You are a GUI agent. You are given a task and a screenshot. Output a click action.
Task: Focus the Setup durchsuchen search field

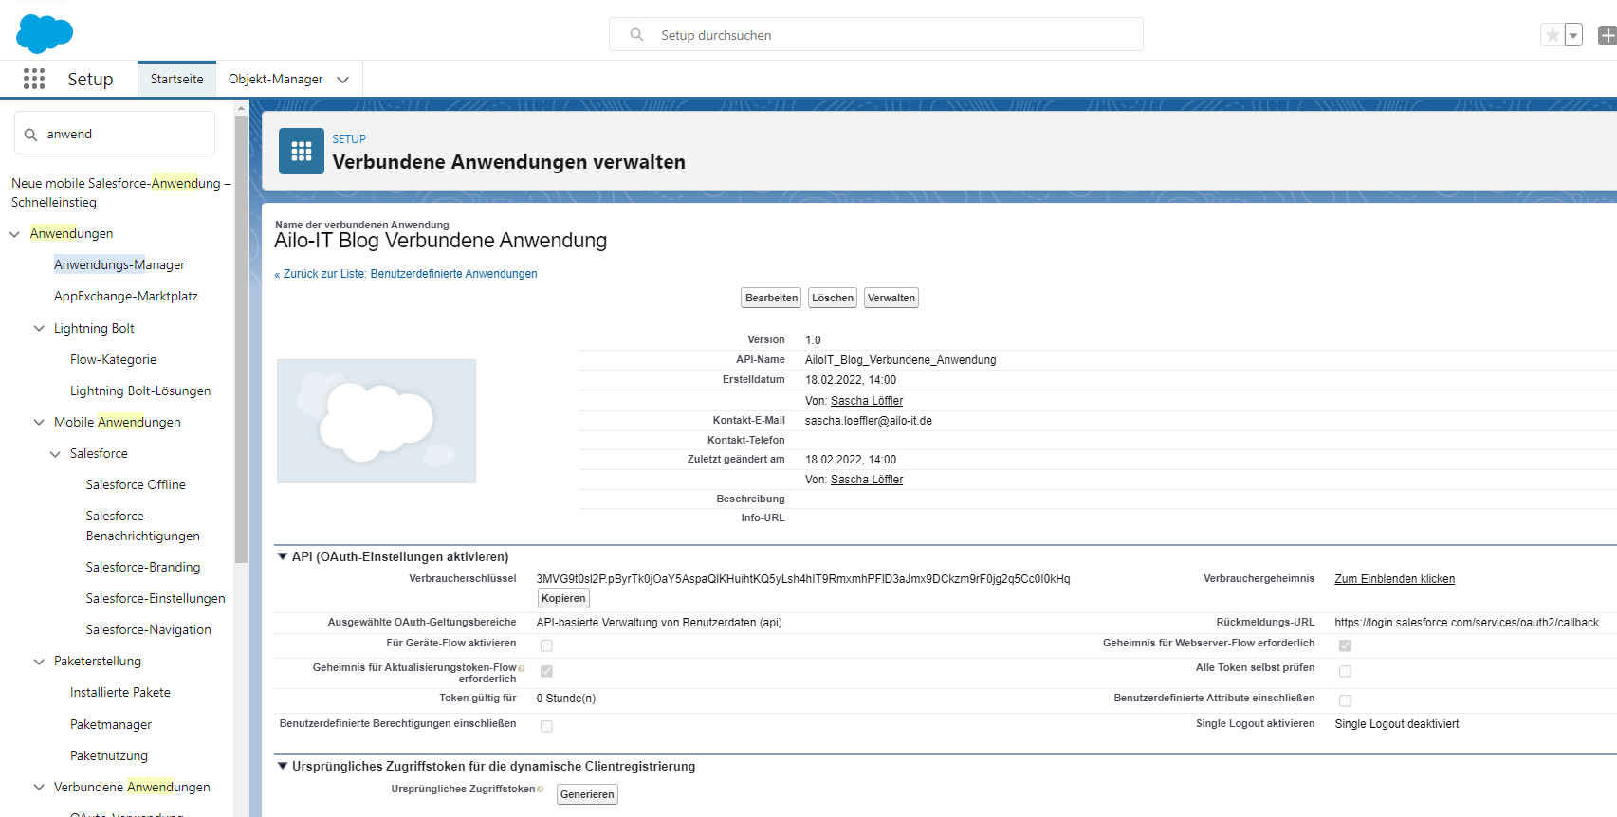tap(876, 35)
